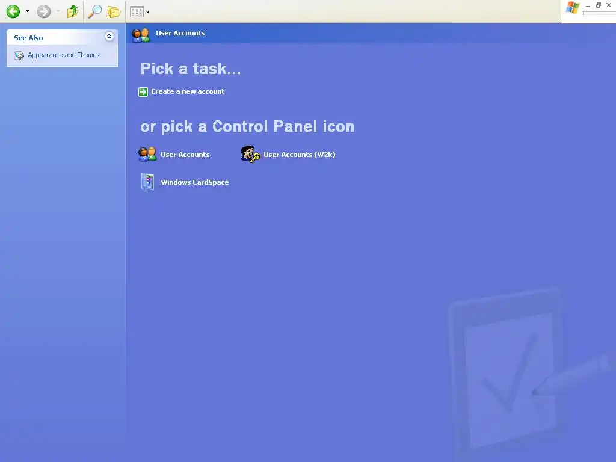Click the Windows CardSpace label
Image resolution: width=616 pixels, height=462 pixels.
pos(195,182)
